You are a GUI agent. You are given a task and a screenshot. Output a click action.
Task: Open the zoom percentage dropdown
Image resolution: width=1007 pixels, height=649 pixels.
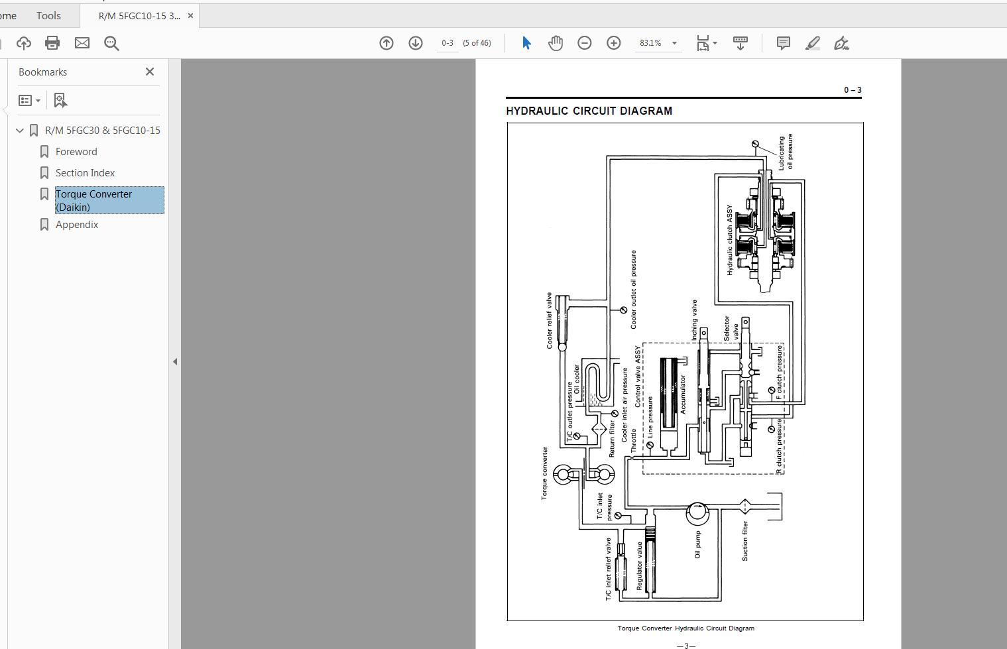(674, 42)
